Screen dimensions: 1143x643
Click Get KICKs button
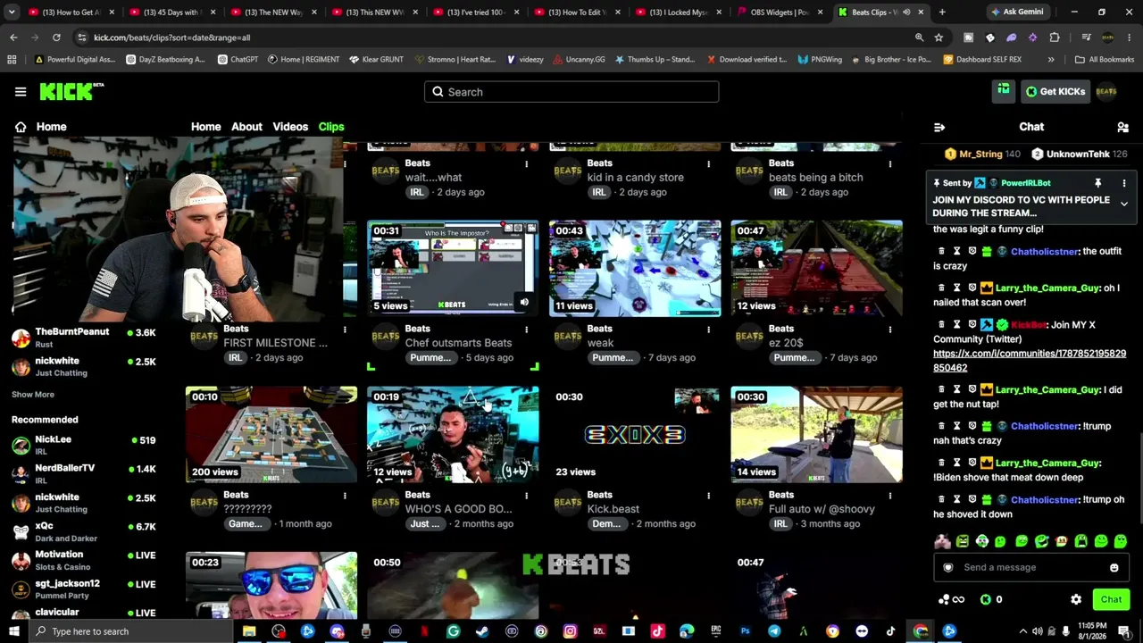(x=1055, y=91)
